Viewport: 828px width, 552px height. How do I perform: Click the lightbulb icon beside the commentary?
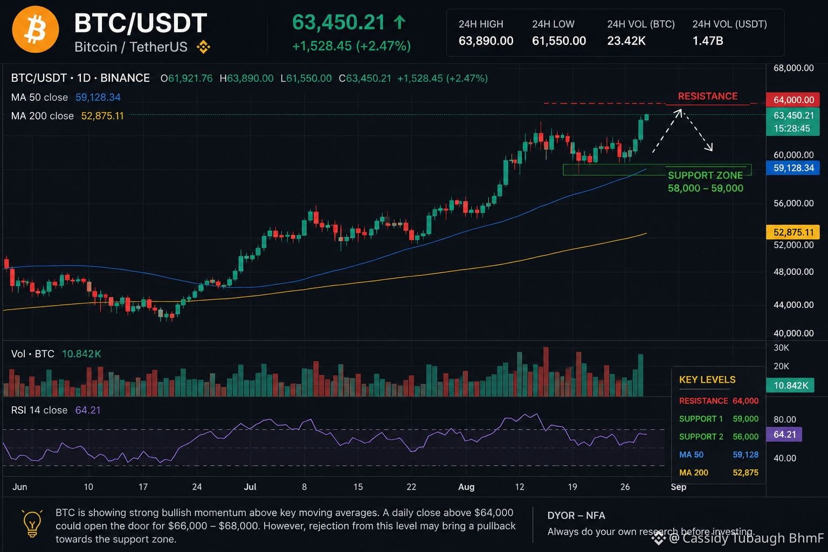tap(32, 523)
